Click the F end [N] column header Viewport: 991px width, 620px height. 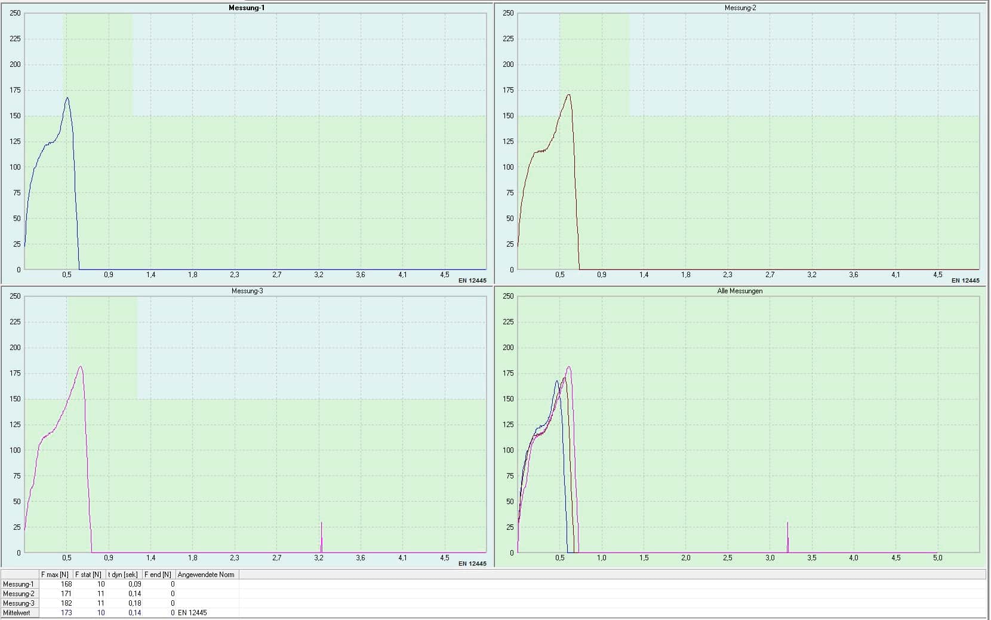158,575
